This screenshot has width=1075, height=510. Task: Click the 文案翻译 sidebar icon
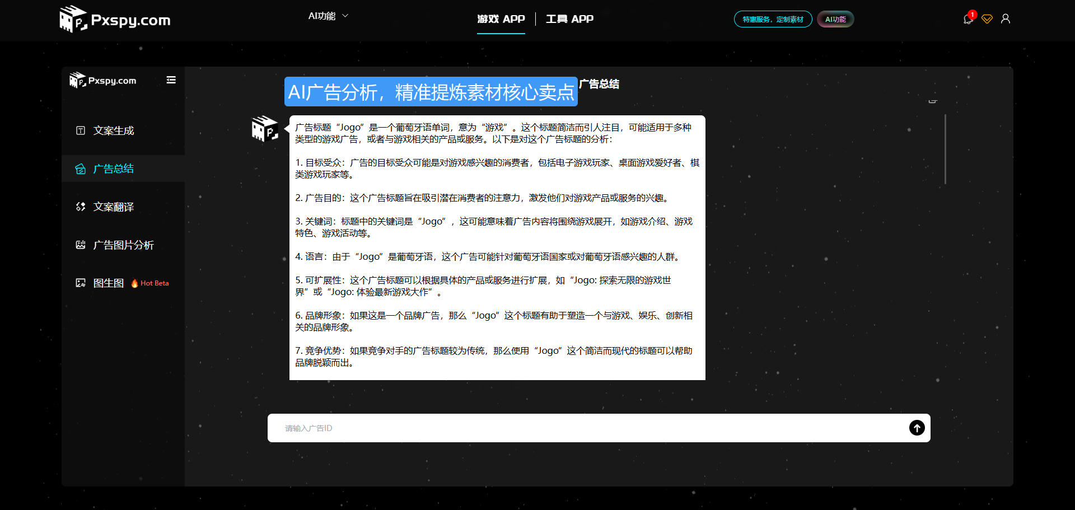(81, 207)
